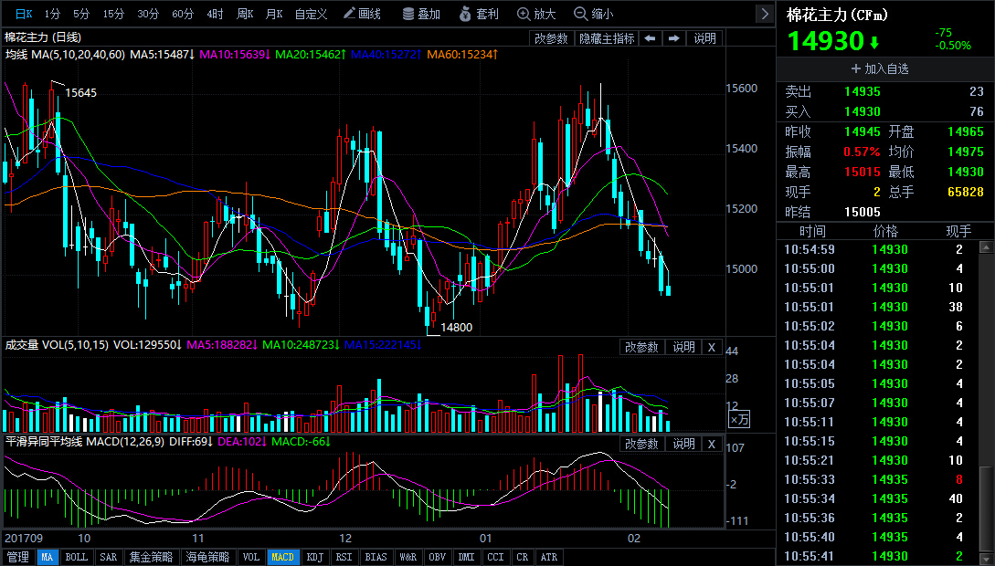Screen dimensions: 995x566
Task: Select the BOLL indicator tab
Action: click(76, 557)
